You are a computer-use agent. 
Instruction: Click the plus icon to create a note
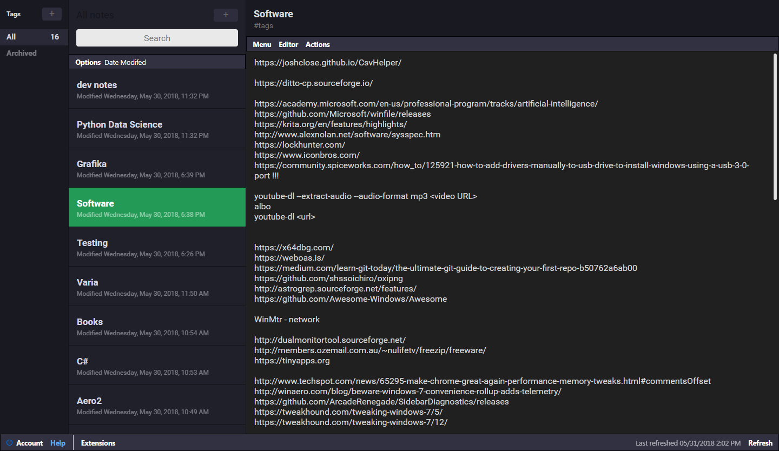[226, 15]
